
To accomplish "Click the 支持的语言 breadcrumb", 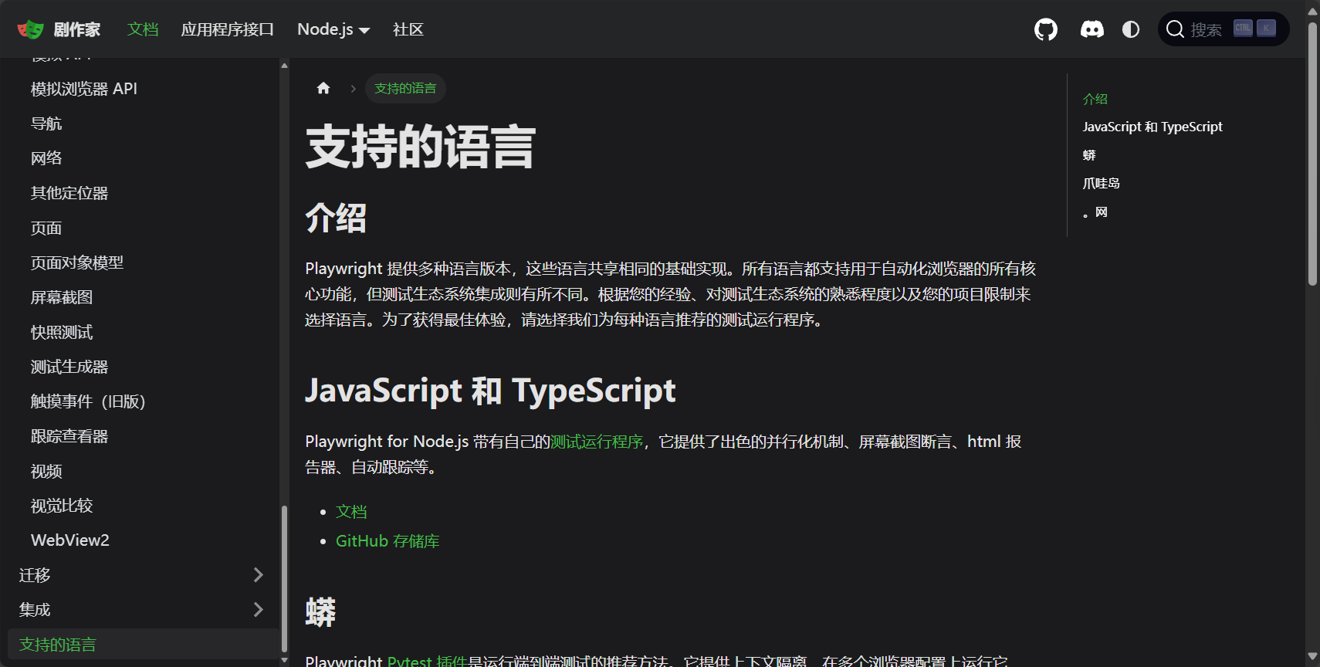I will coord(405,88).
